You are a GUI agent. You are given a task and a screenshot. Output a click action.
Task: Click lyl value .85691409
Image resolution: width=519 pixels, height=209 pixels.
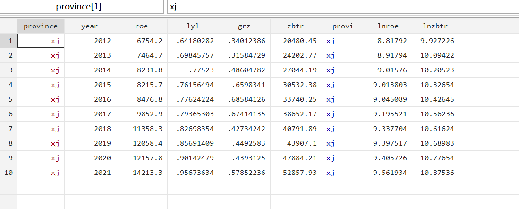[193, 143]
